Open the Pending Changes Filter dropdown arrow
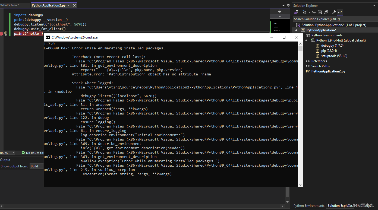The width and height of the screenshot is (378, 210). 309,12
